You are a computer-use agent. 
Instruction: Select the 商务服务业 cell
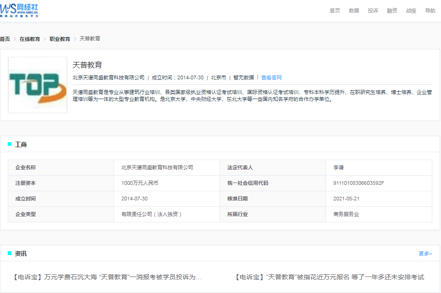(379, 214)
